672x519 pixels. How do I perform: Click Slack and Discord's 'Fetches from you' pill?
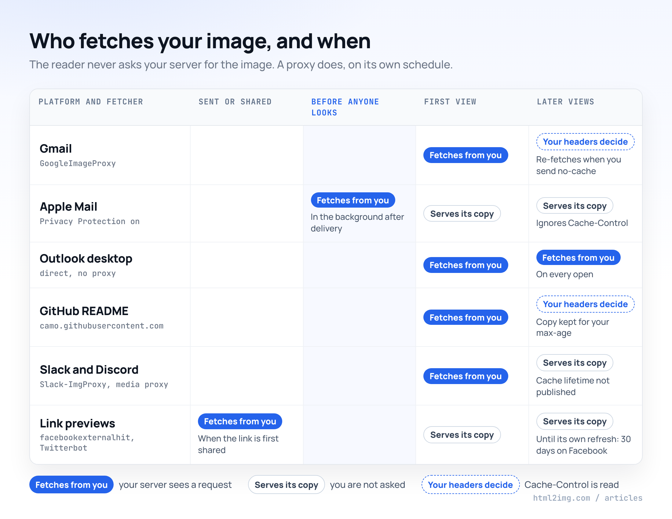pyautogui.click(x=466, y=376)
